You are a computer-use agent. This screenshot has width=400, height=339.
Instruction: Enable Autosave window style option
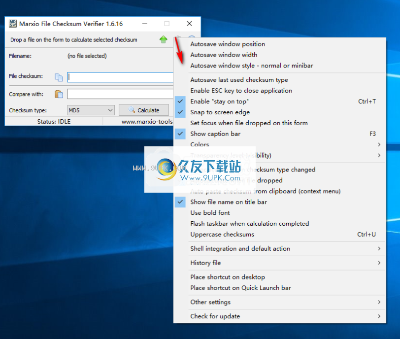(280, 66)
